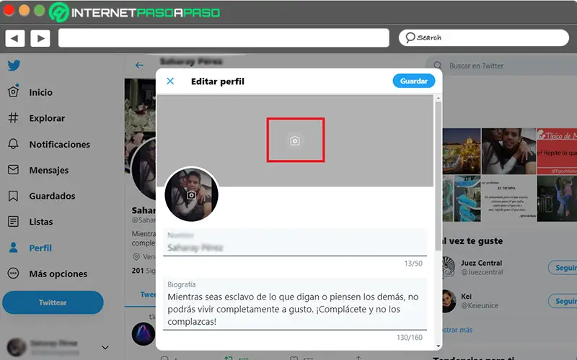Open the night building media thumbnail
Viewport: 577px width, 360px height.
click(461, 151)
